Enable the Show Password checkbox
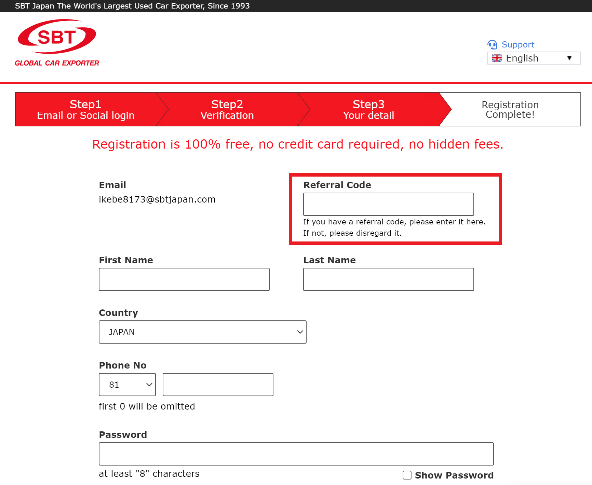The height and width of the screenshot is (485, 592). pyautogui.click(x=407, y=475)
